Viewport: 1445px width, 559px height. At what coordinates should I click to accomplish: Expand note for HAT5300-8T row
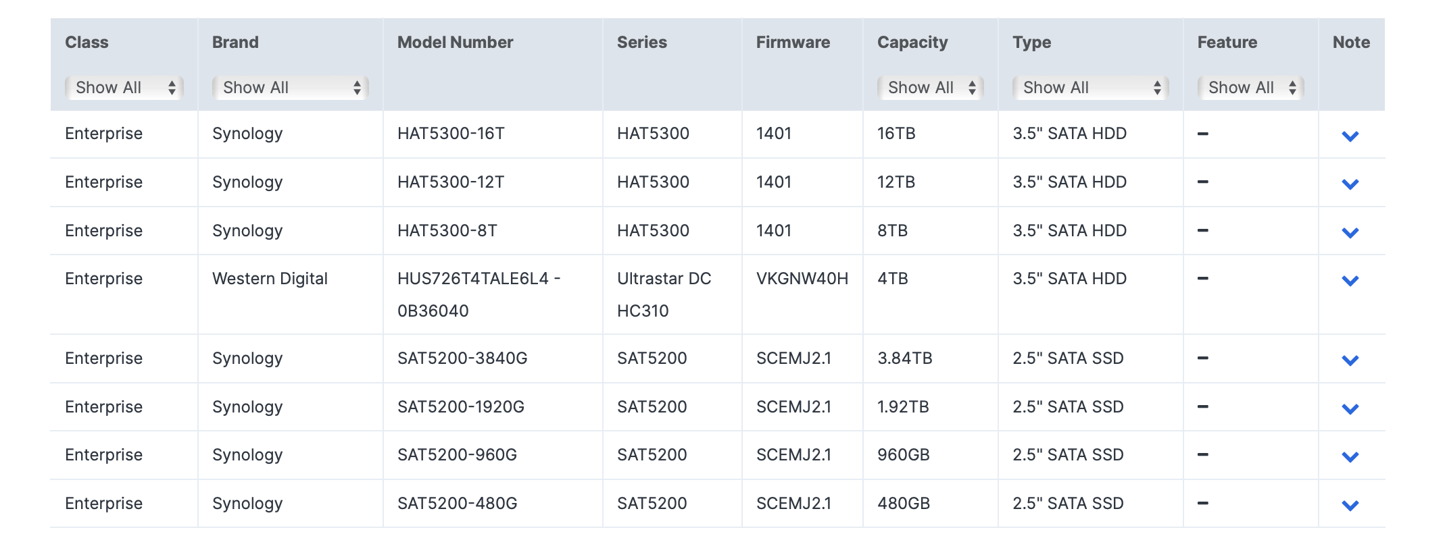1350,233
